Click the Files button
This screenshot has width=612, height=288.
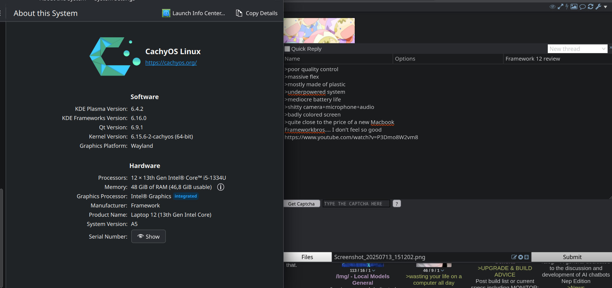pyautogui.click(x=307, y=257)
